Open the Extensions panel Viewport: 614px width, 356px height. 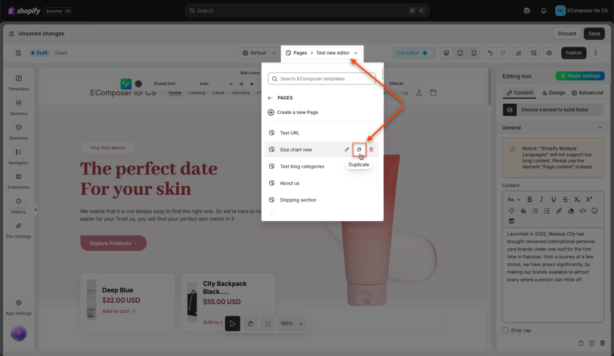(x=19, y=181)
